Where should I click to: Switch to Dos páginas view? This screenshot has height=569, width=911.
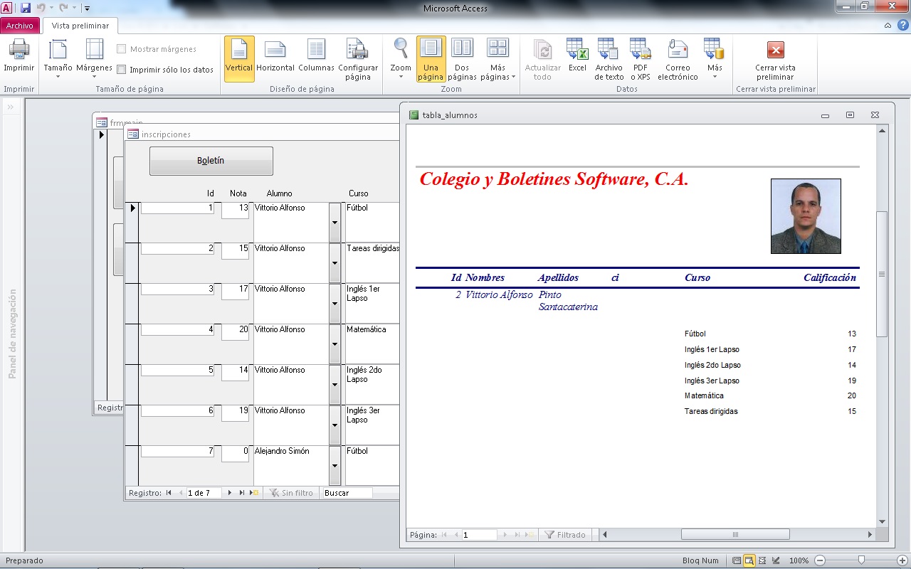(x=462, y=59)
